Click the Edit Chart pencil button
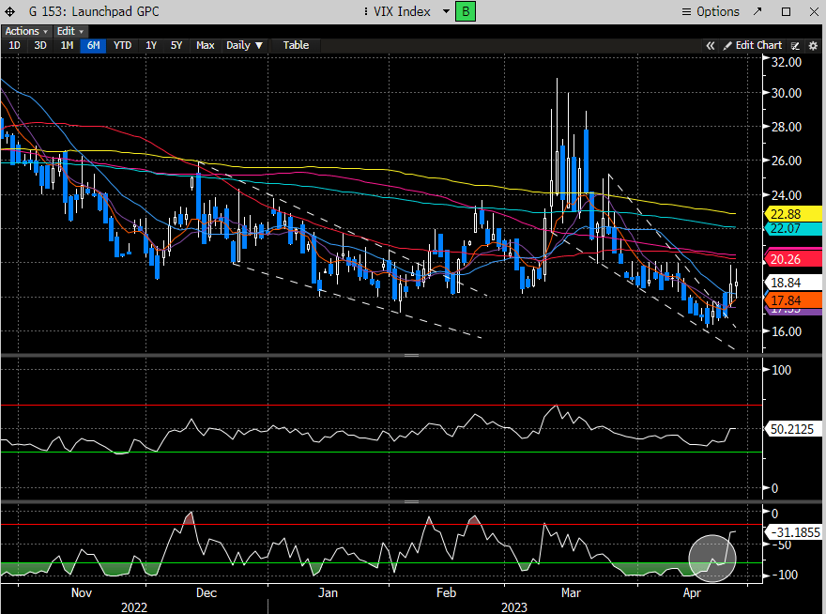The image size is (826, 614). (x=752, y=45)
